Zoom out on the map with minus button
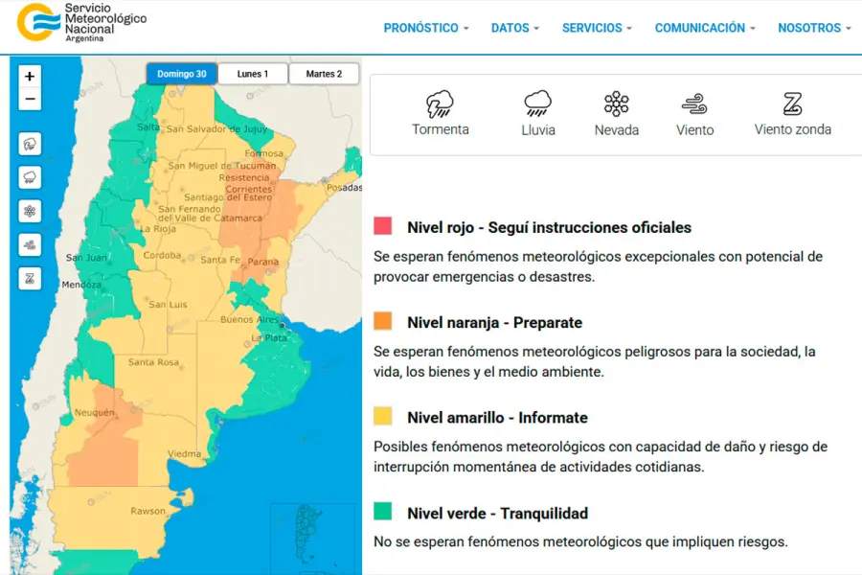 tap(30, 99)
